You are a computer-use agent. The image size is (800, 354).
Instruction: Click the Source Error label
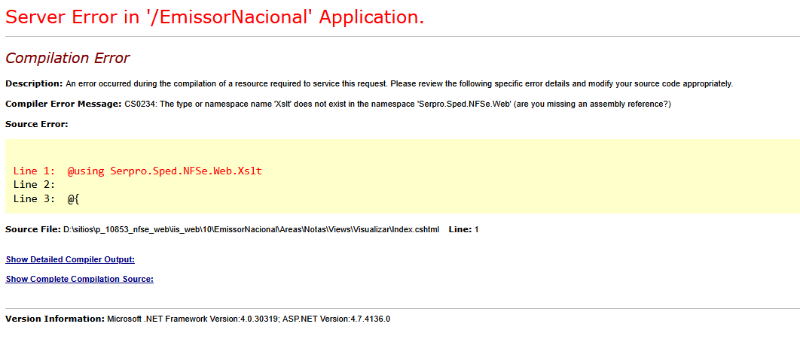[37, 124]
